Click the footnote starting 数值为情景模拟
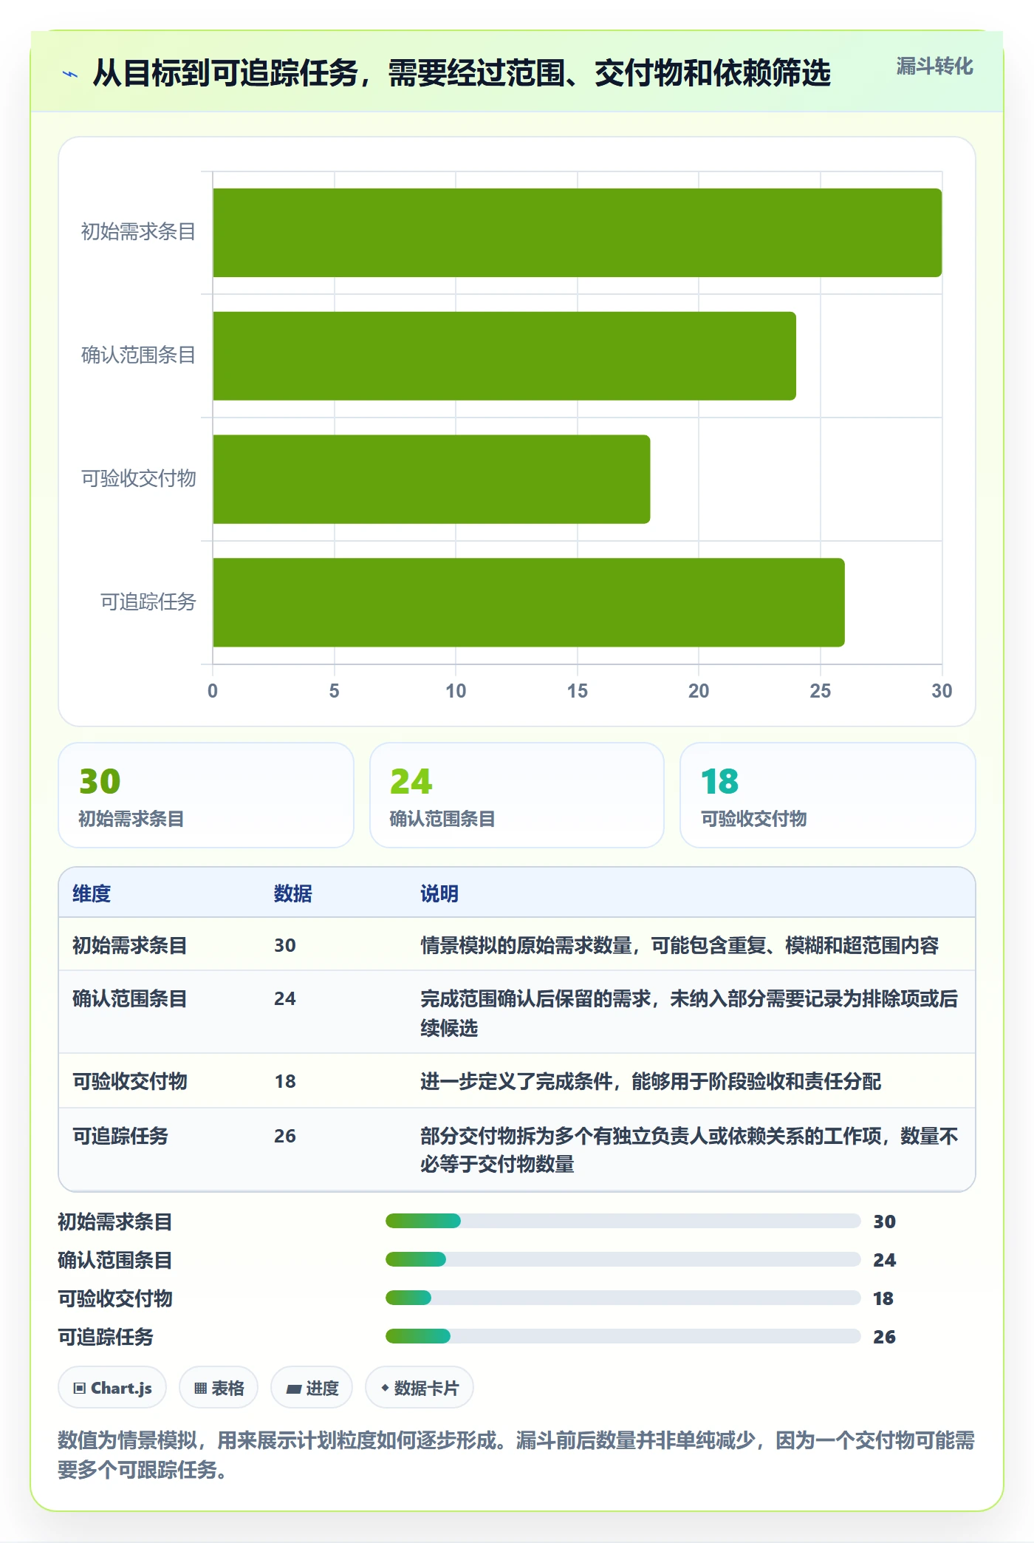 pyautogui.click(x=516, y=1454)
